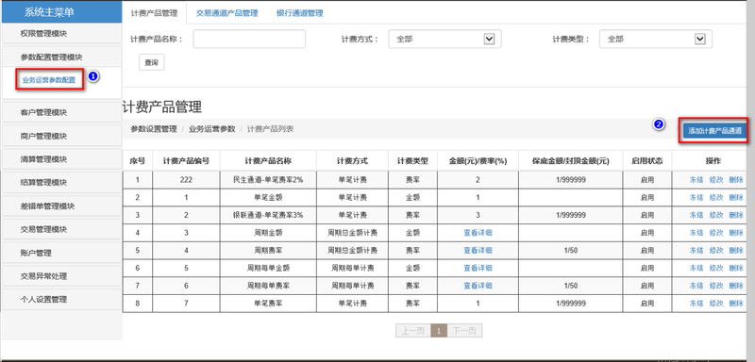View details (查看详细) for 周期费率
The width and height of the screenshot is (755, 362).
click(478, 251)
